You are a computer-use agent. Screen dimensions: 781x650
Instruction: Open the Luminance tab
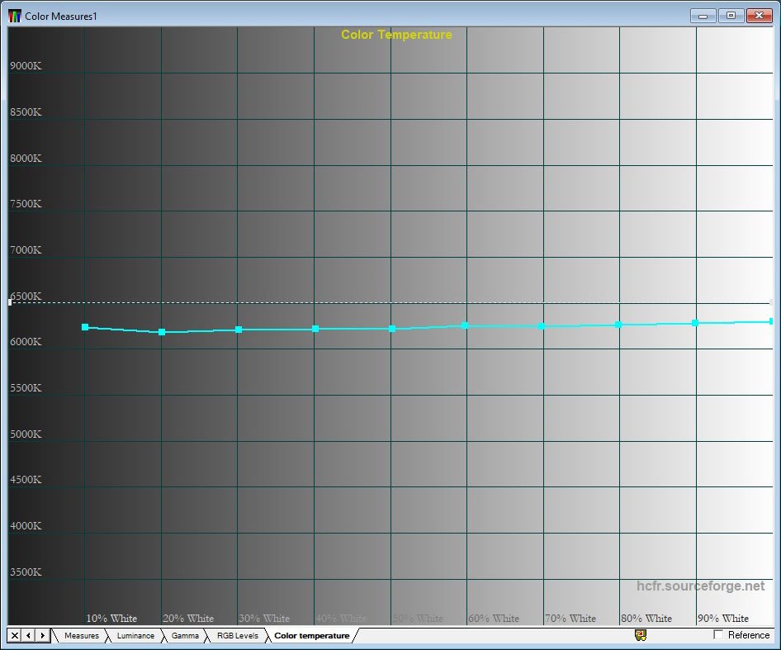[135, 636]
